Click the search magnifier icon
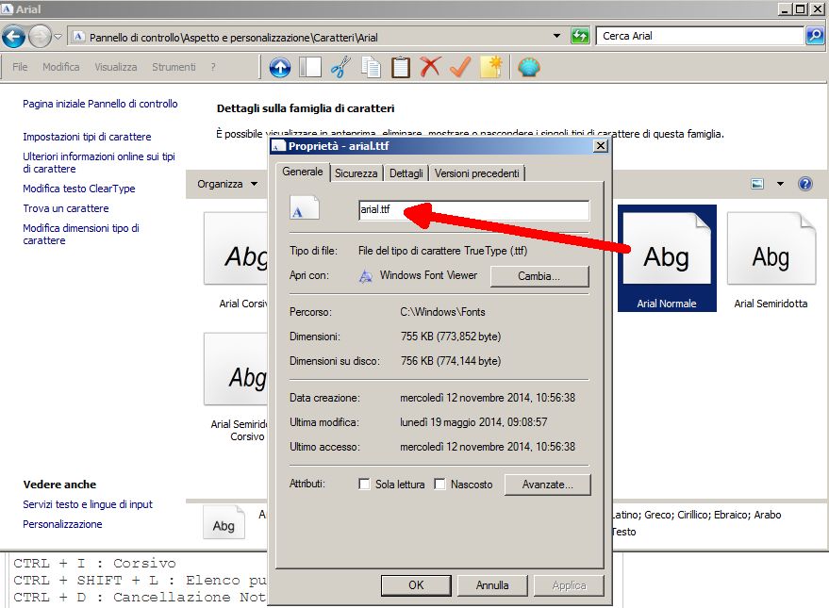Image resolution: width=829 pixels, height=608 pixels. pyautogui.click(x=815, y=36)
